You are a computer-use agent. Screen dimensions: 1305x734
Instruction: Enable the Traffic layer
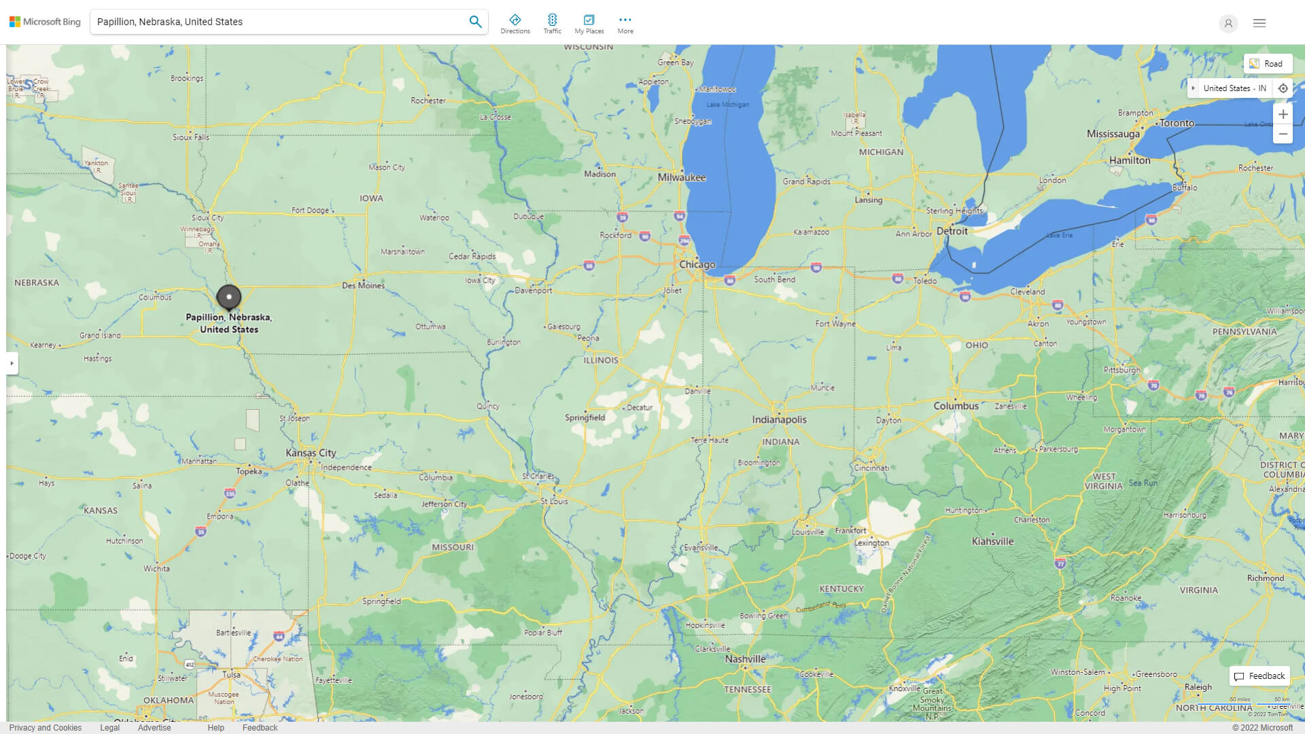pyautogui.click(x=552, y=23)
